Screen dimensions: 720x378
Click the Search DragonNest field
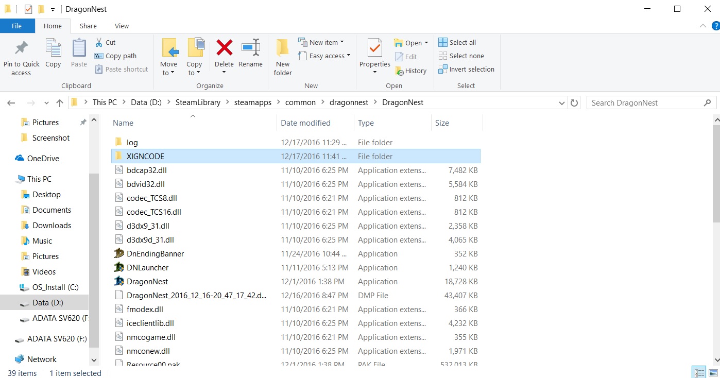(x=652, y=102)
